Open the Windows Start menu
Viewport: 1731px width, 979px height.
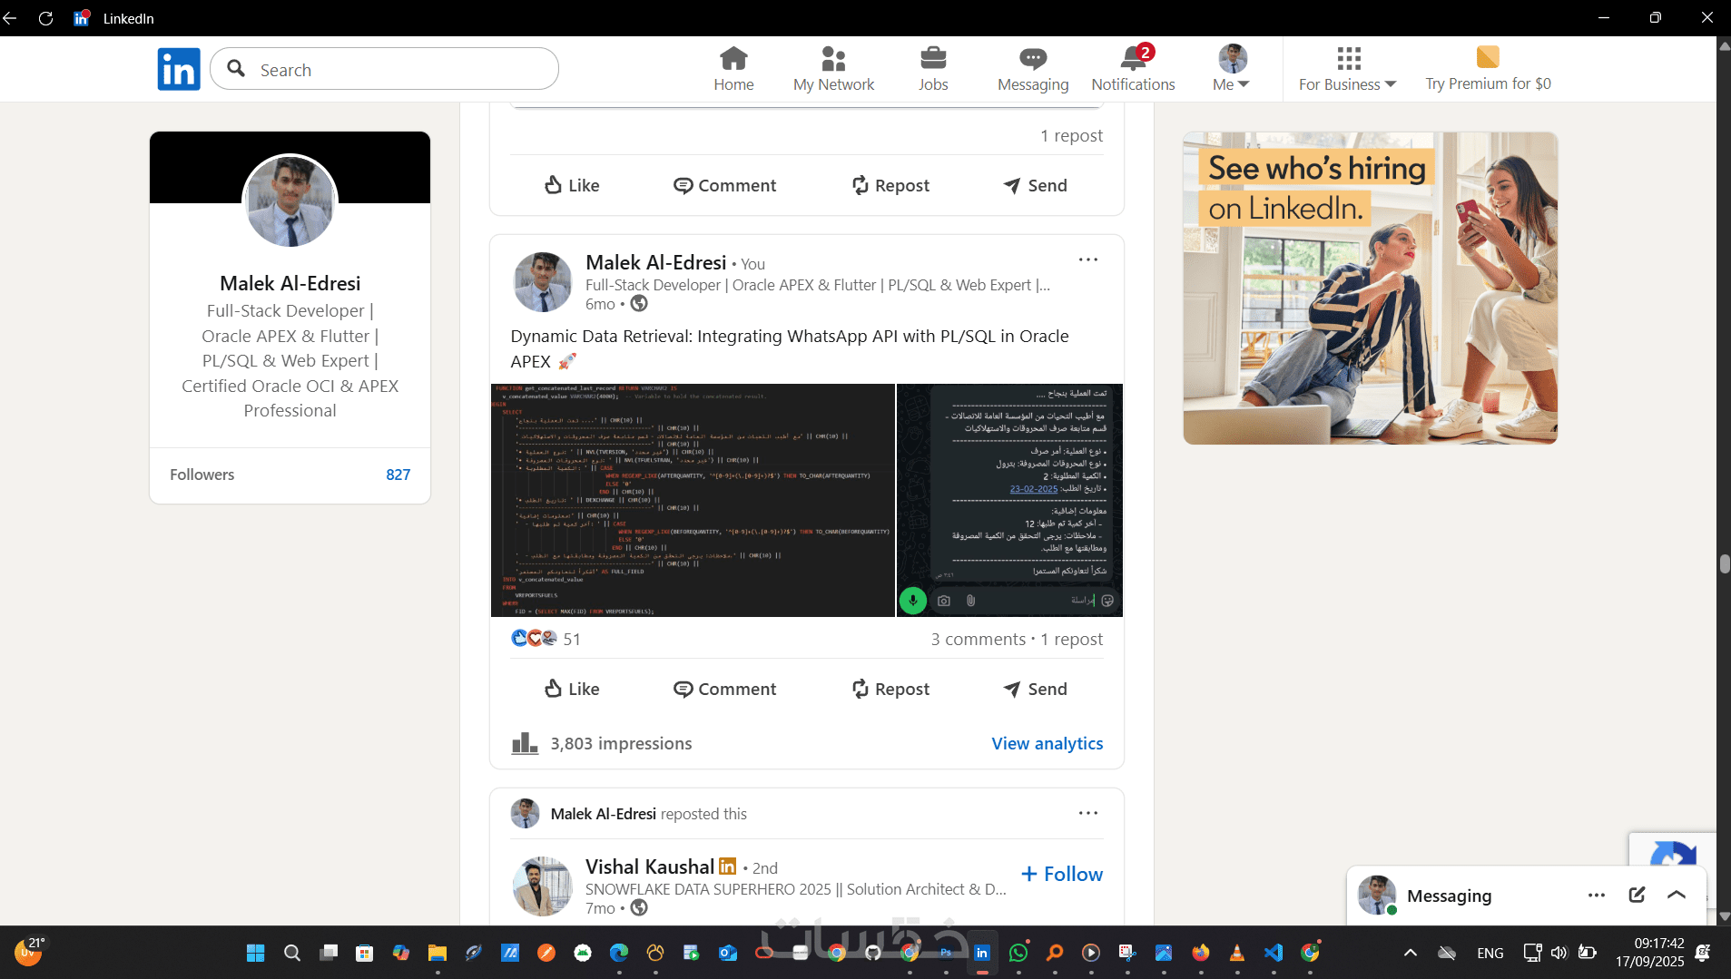tap(256, 953)
